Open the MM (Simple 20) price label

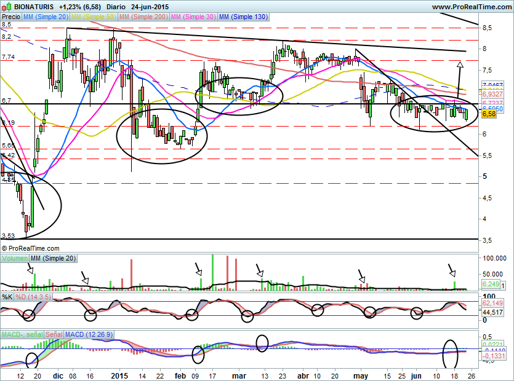(x=46, y=17)
